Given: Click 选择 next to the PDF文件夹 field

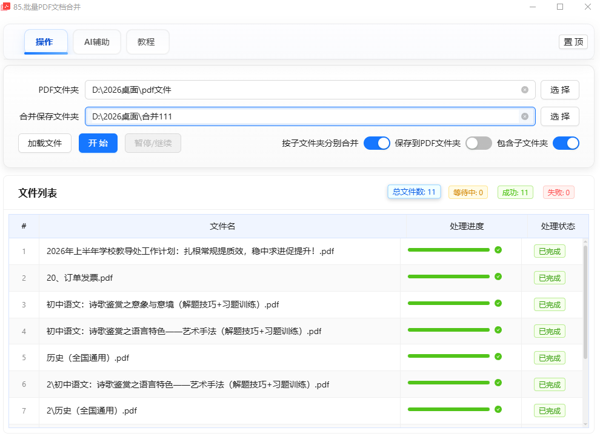Looking at the screenshot, I should (559, 90).
